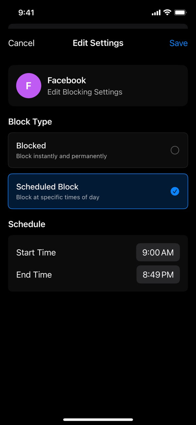Tap the Edit Settings title
This screenshot has width=196, height=425.
(98, 43)
